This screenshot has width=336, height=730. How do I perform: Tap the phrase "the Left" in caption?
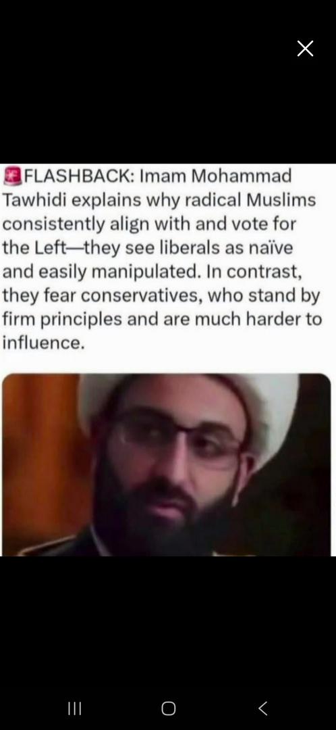click(32, 247)
